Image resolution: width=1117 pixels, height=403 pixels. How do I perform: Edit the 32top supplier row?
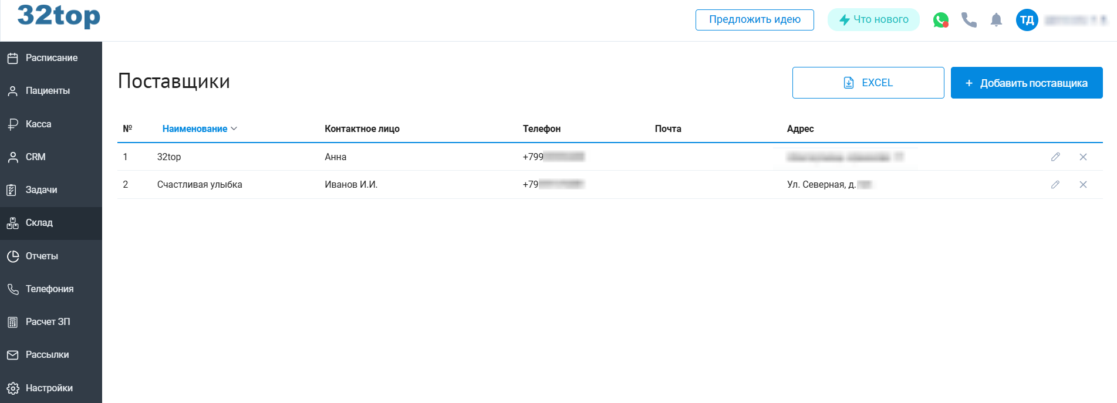[x=1055, y=157]
